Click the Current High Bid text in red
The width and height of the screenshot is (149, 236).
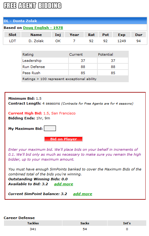point(42,113)
